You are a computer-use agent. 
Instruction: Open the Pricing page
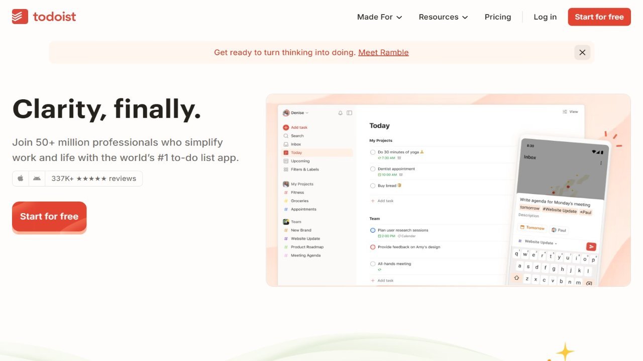498,17
